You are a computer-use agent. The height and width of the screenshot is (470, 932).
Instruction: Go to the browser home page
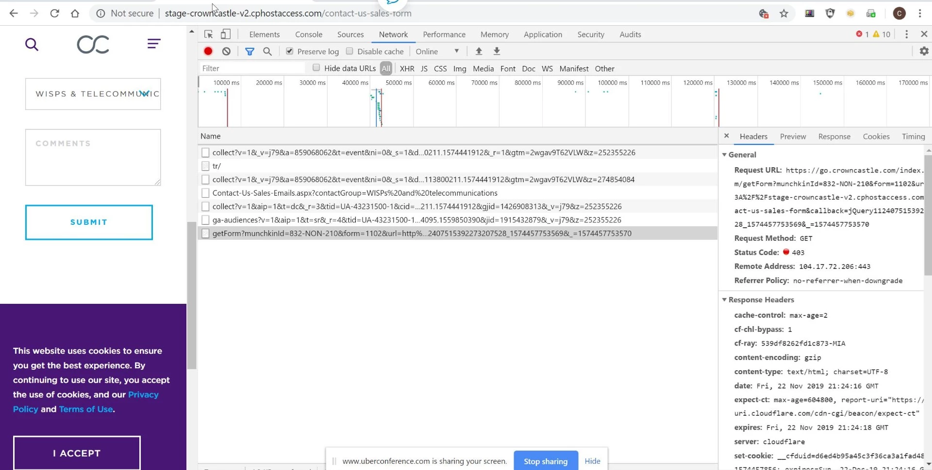pos(75,13)
